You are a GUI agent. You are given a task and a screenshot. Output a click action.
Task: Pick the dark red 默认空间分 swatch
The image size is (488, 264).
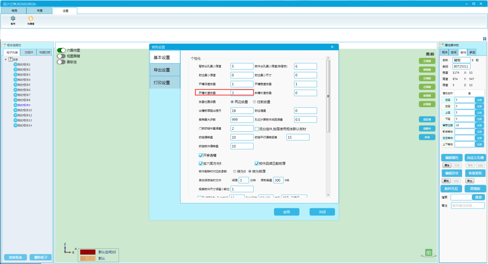(88, 252)
